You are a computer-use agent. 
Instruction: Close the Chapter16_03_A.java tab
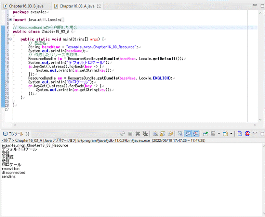(99, 6)
